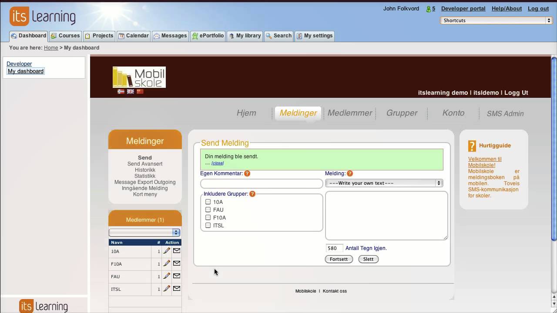The image size is (557, 313).
Task: Open Statistikk in Meldinger sidebar
Action: click(x=145, y=176)
